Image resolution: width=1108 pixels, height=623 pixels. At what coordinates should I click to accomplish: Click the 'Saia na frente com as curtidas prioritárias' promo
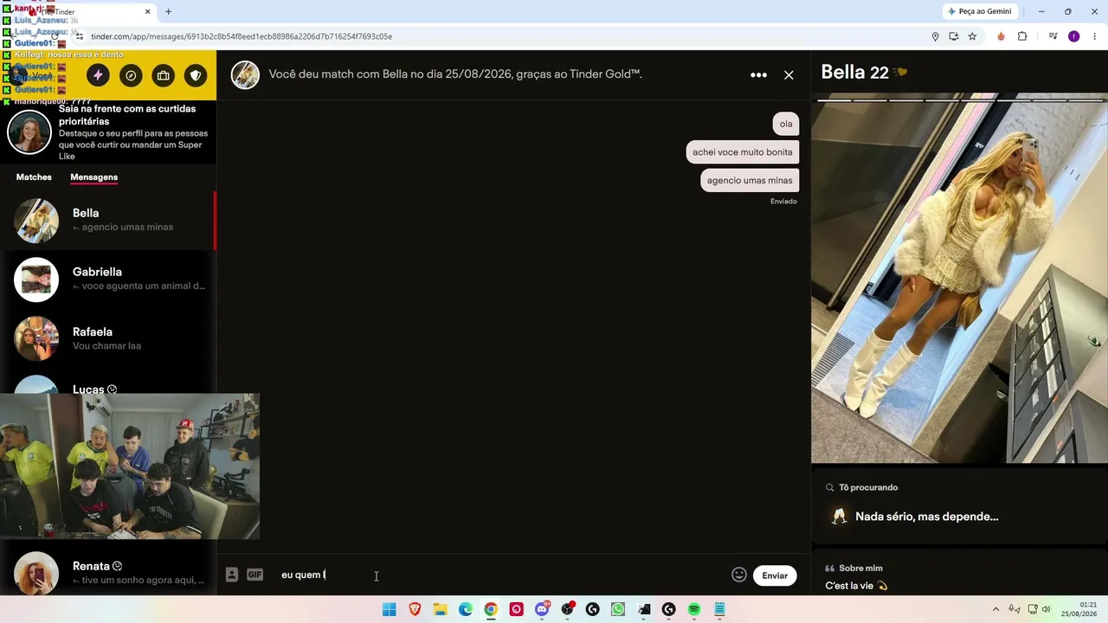[108, 132]
